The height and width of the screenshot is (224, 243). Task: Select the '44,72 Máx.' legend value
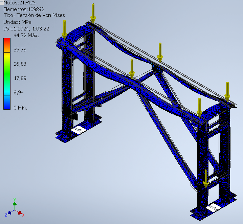[26, 36]
